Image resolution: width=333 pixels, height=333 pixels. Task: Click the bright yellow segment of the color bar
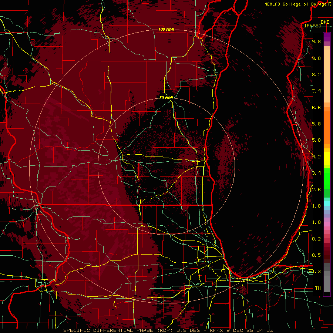[x=327, y=158]
